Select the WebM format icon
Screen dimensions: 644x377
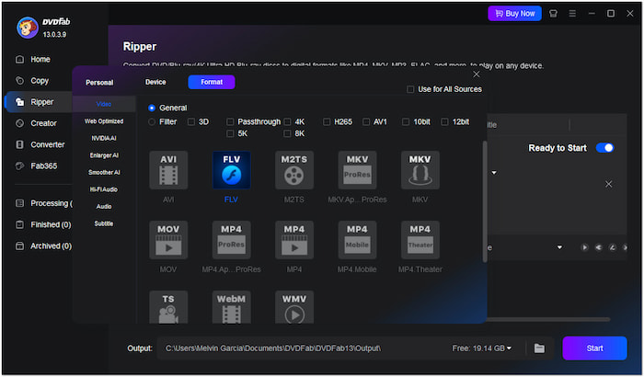click(231, 309)
